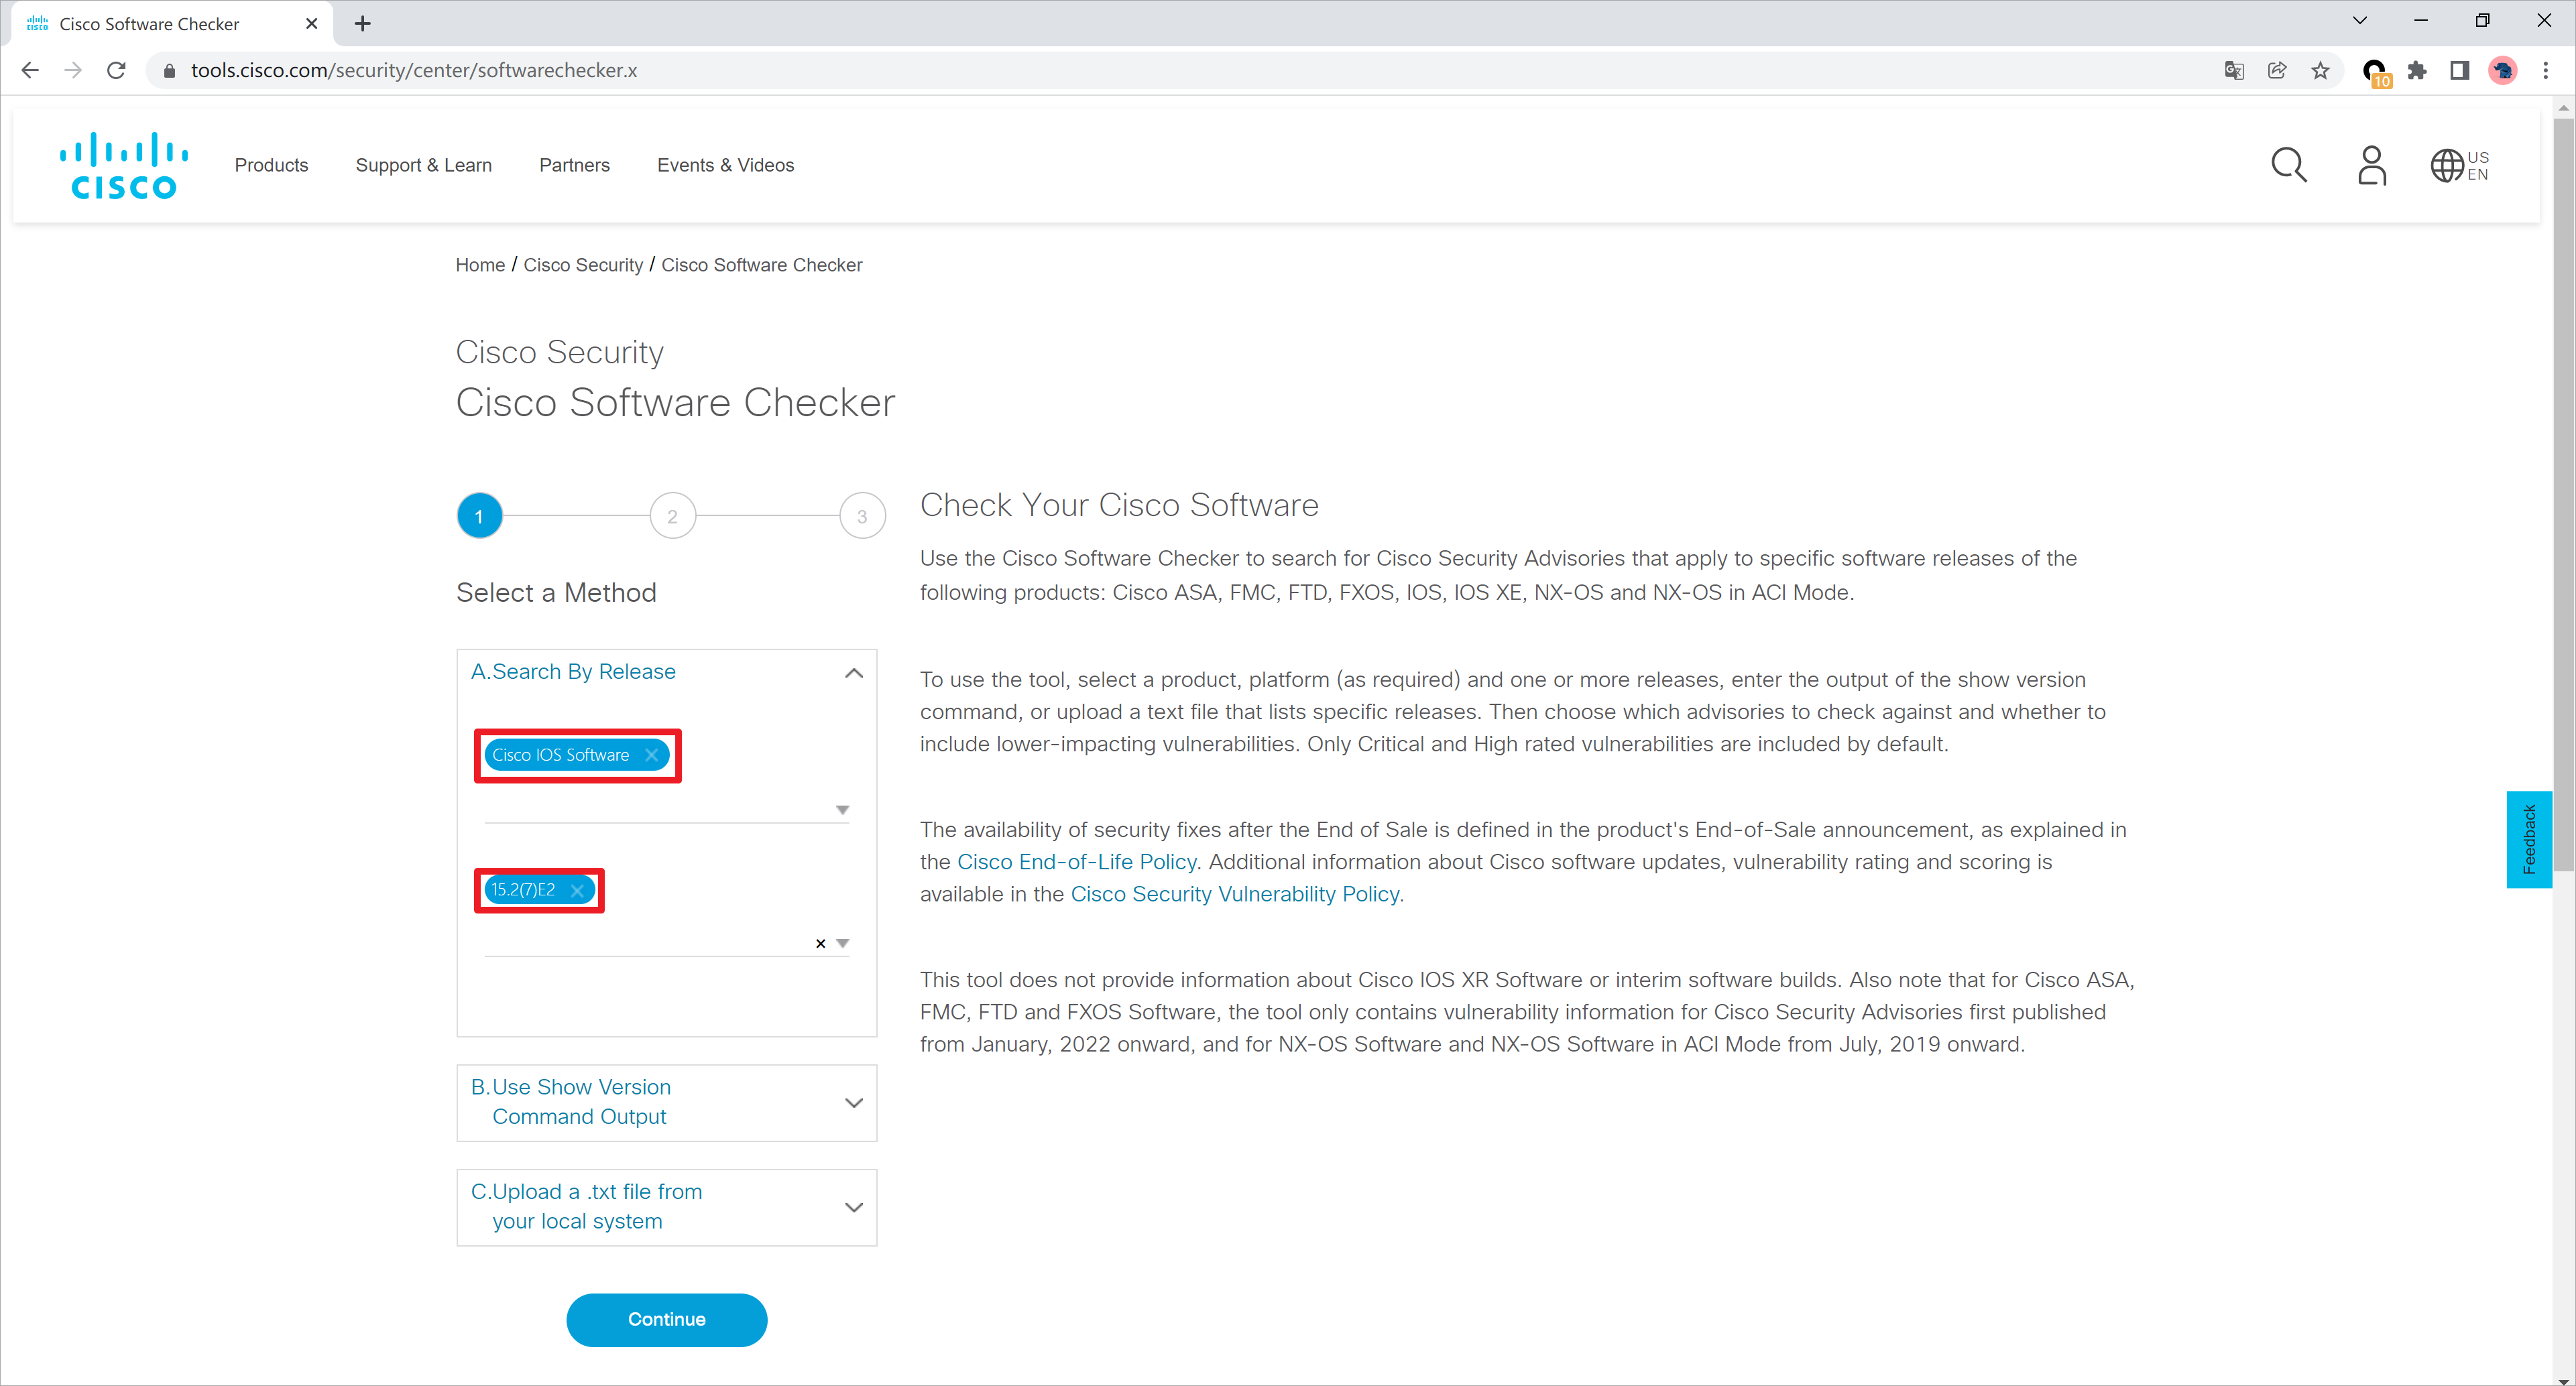Open the Cisco End-of-Life Policy link

click(1076, 861)
